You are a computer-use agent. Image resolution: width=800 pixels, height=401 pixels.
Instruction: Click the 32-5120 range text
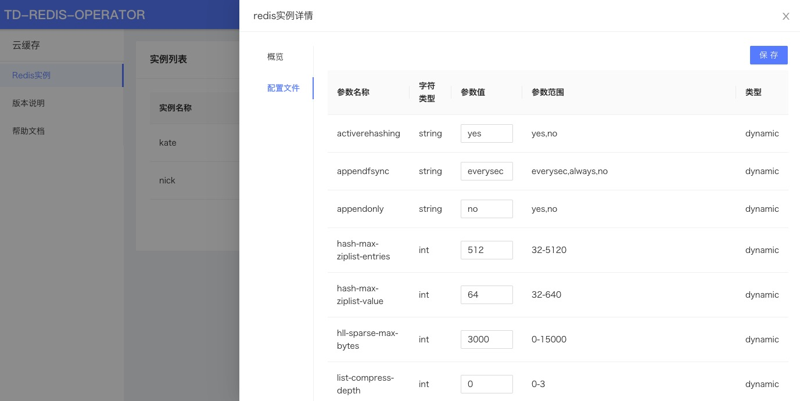(549, 250)
